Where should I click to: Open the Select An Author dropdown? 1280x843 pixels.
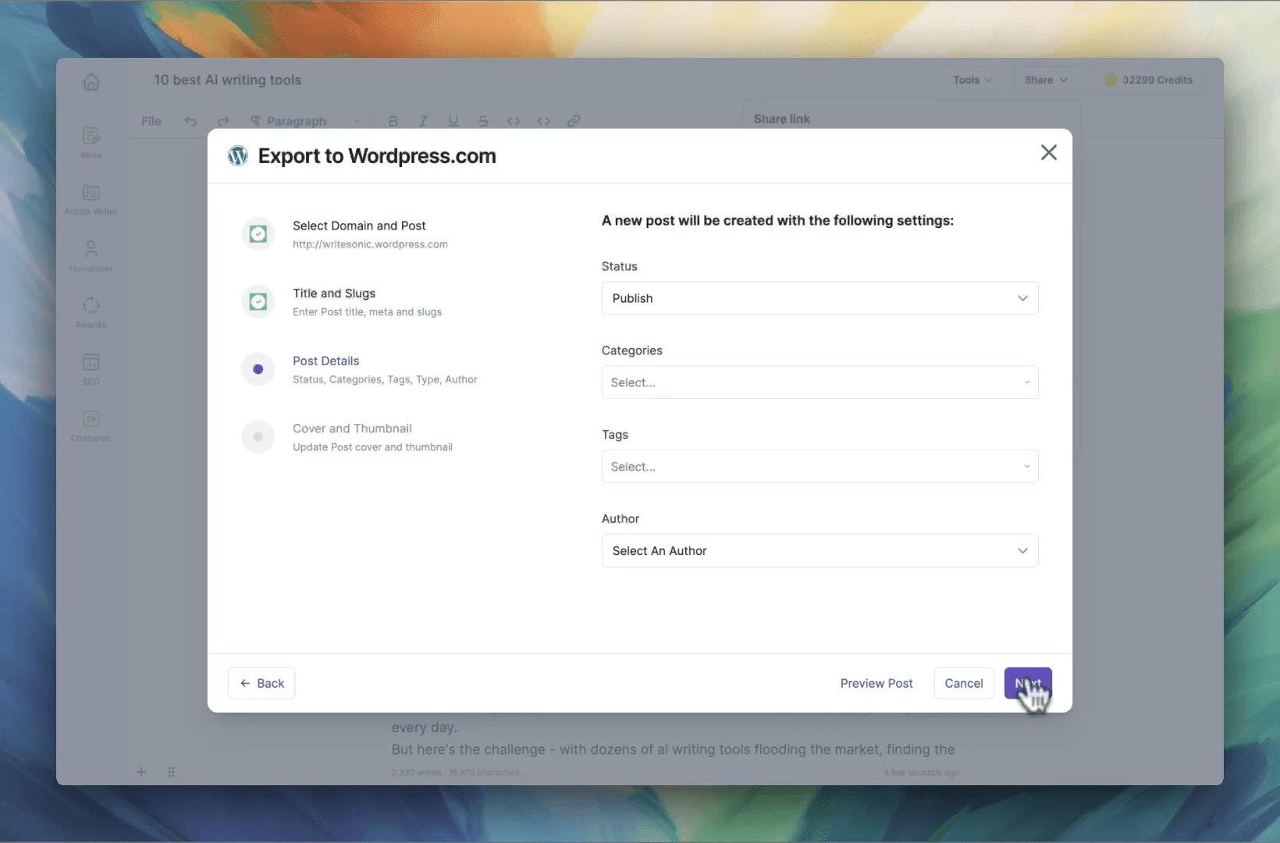click(820, 551)
